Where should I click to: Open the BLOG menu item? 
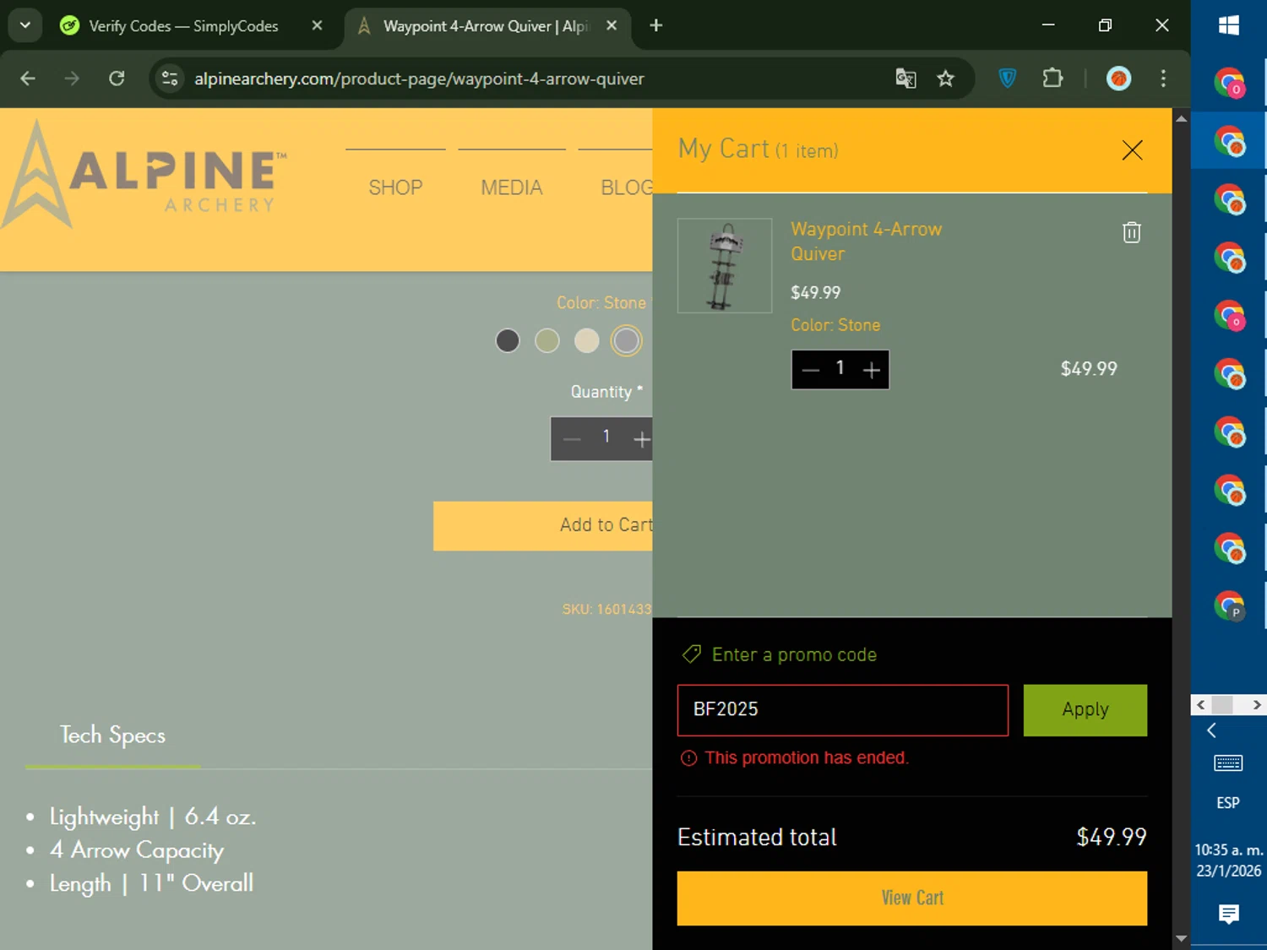pos(626,187)
